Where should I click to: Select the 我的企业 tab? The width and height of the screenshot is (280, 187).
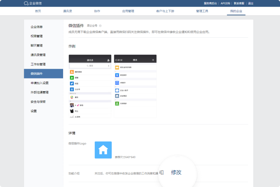pos(236,11)
